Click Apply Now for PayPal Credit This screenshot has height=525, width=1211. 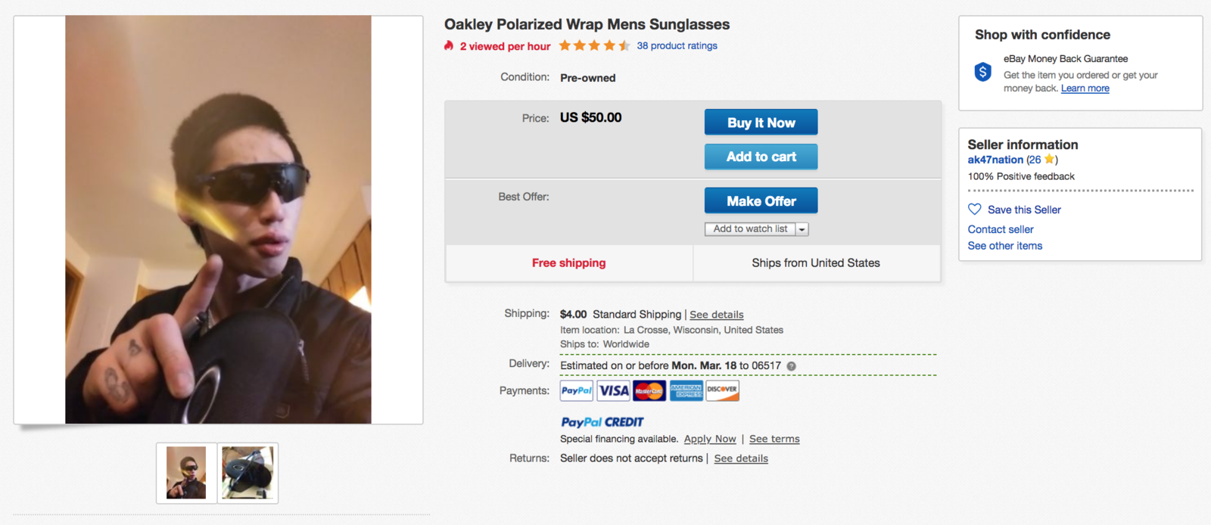click(x=710, y=439)
